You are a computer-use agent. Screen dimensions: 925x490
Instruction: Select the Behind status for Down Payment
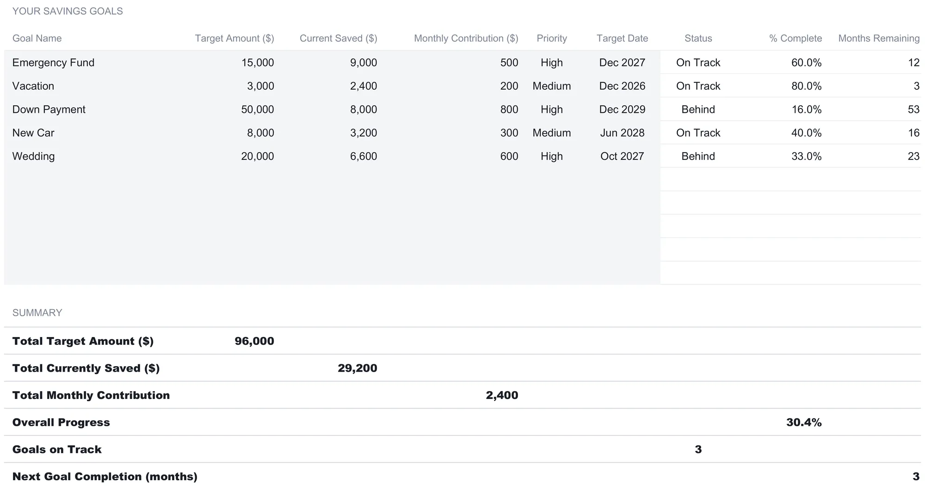[x=698, y=110]
